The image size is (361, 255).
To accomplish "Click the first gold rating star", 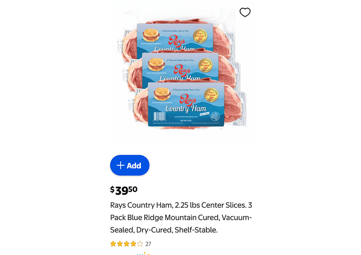I will pyautogui.click(x=113, y=244).
